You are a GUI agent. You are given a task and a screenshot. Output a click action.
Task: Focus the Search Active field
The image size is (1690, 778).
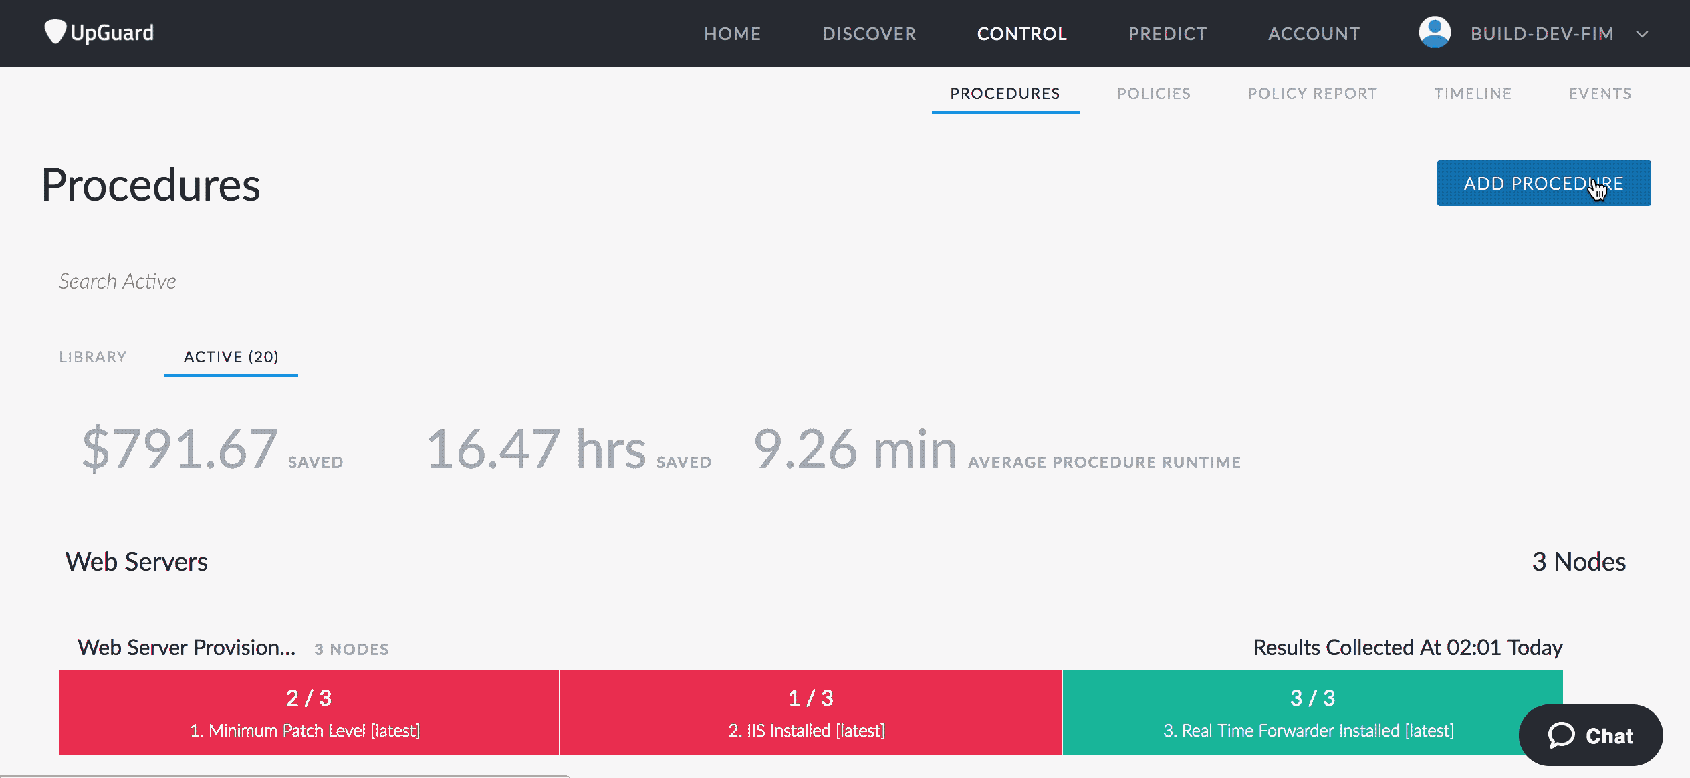(x=118, y=281)
